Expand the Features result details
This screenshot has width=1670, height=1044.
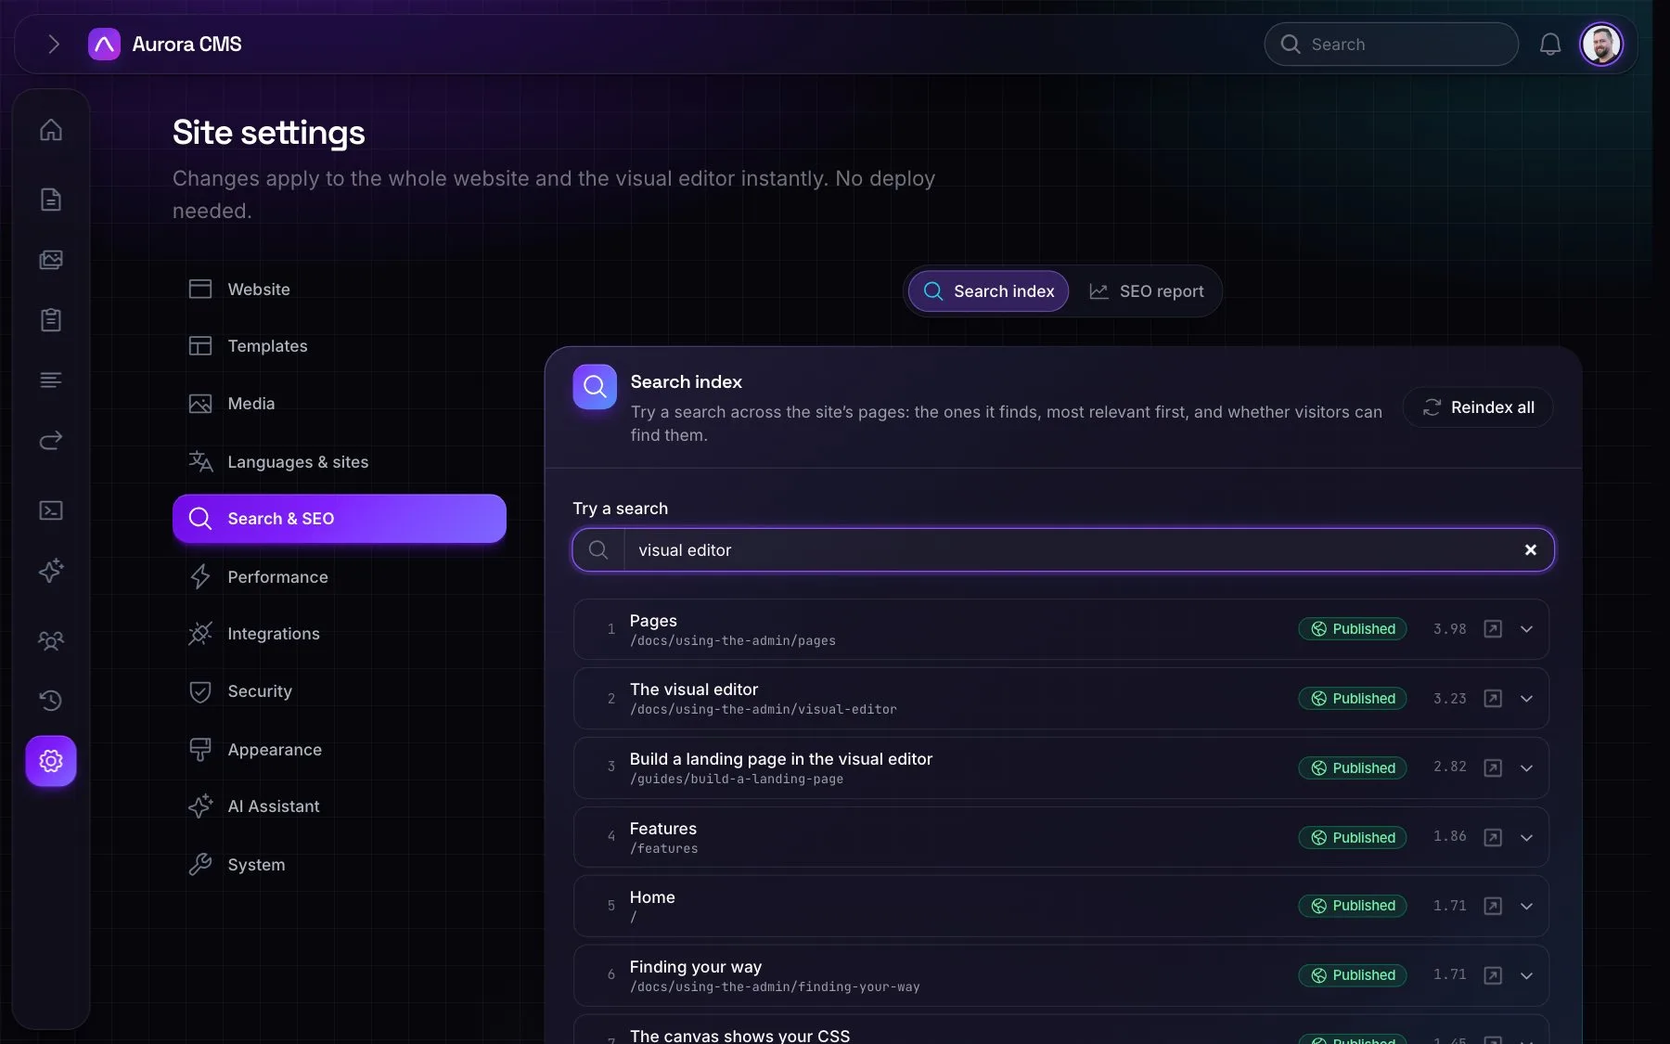[x=1526, y=837]
